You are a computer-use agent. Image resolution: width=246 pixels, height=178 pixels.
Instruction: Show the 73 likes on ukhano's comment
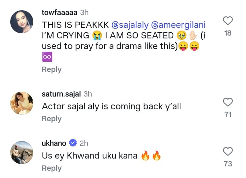228,164
